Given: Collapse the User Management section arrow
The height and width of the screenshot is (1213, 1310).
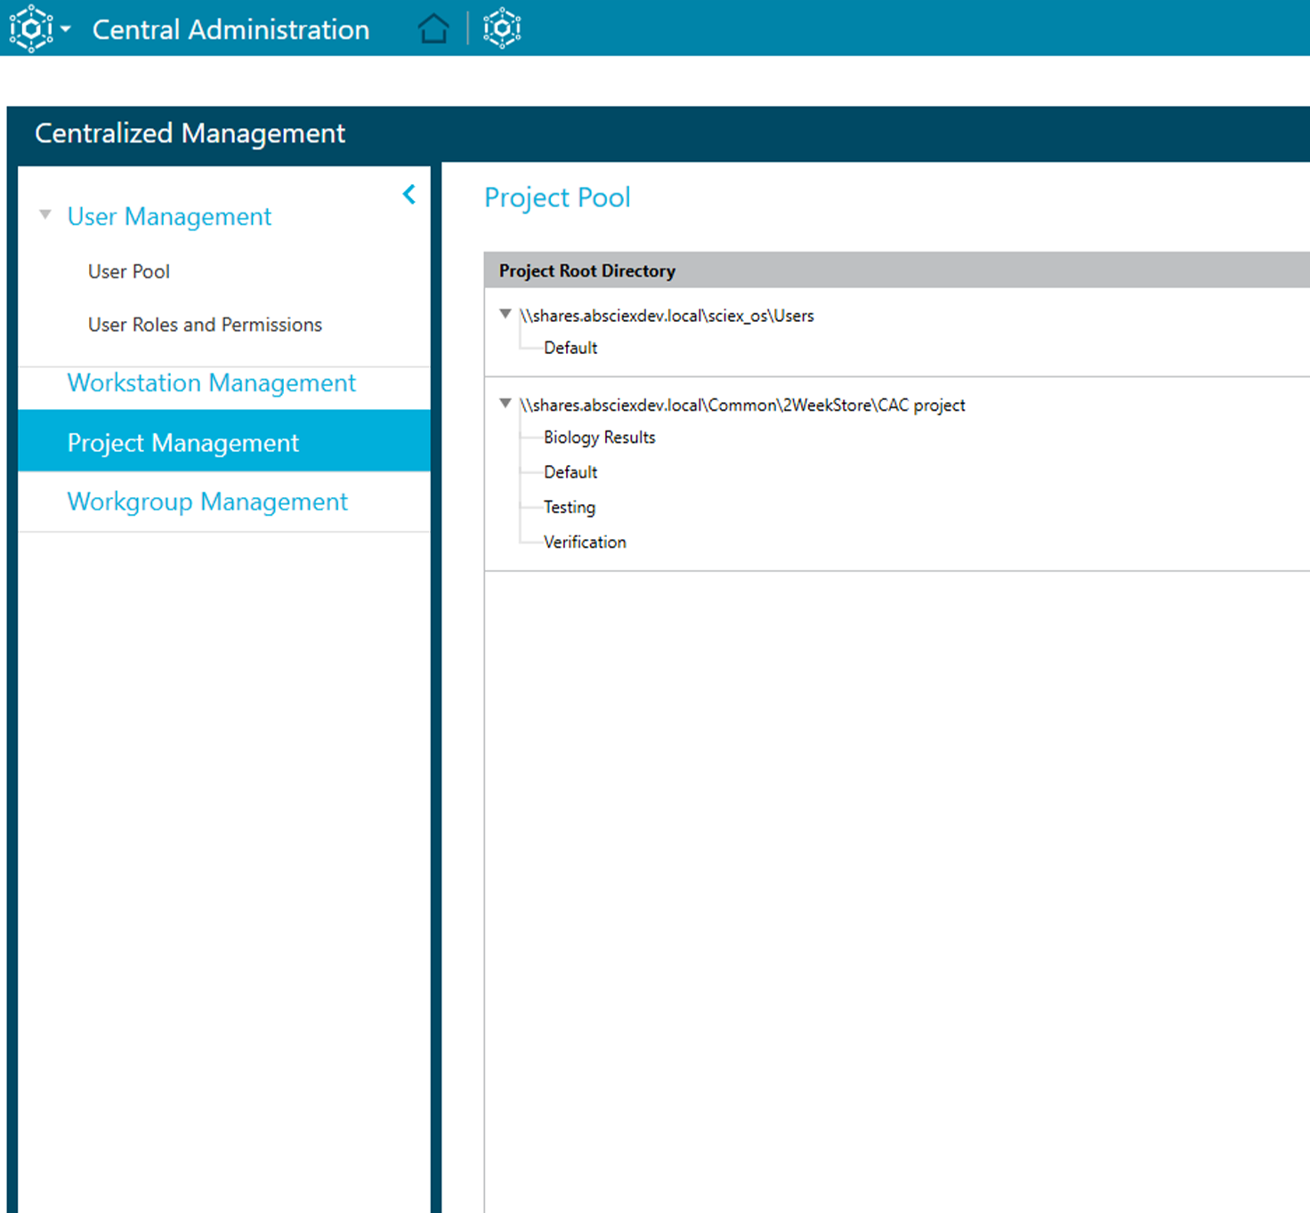Looking at the screenshot, I should tap(45, 214).
